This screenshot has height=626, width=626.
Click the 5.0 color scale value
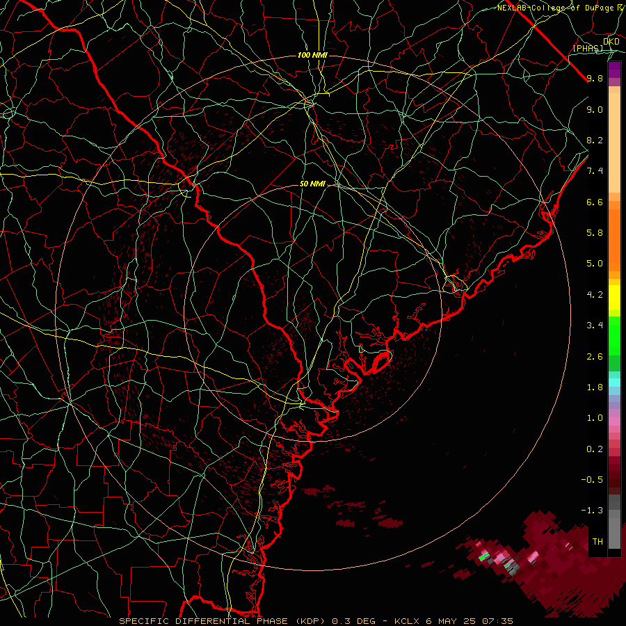[x=595, y=264]
